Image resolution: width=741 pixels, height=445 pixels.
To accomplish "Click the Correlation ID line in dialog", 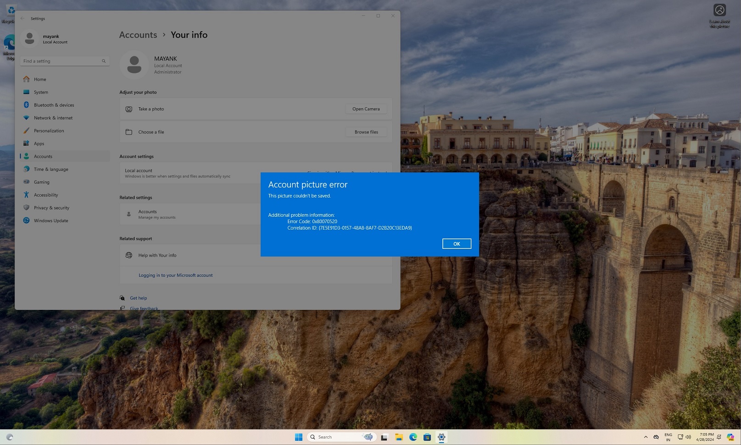I will pyautogui.click(x=350, y=228).
